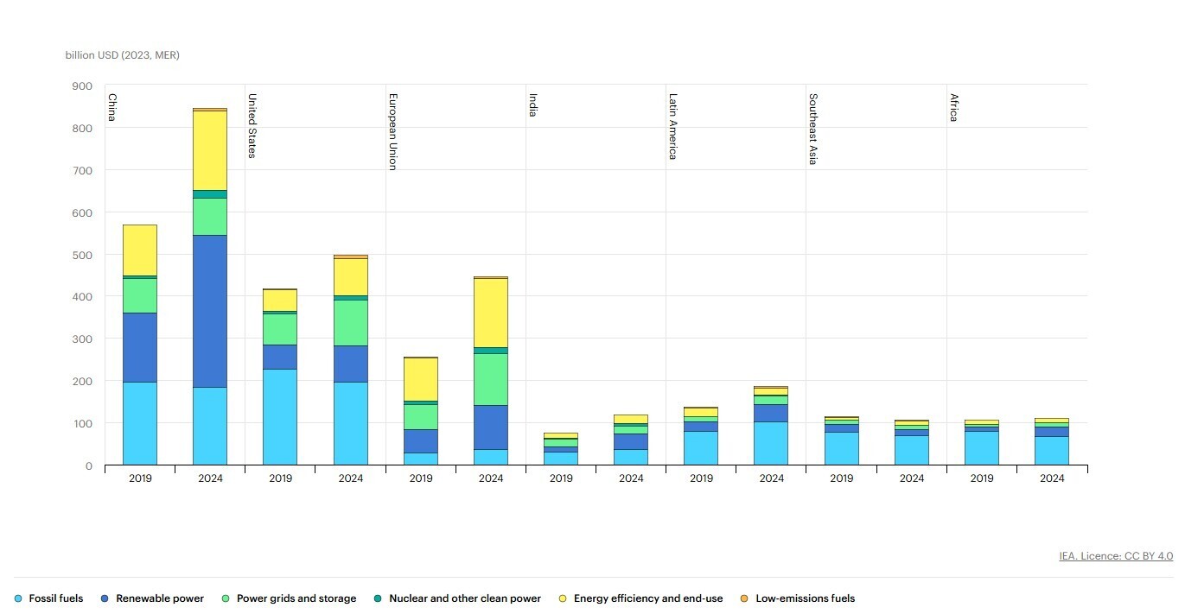This screenshot has width=1185, height=614.
Task: Select China 2024 blue renewable power segment
Action: pos(210,311)
